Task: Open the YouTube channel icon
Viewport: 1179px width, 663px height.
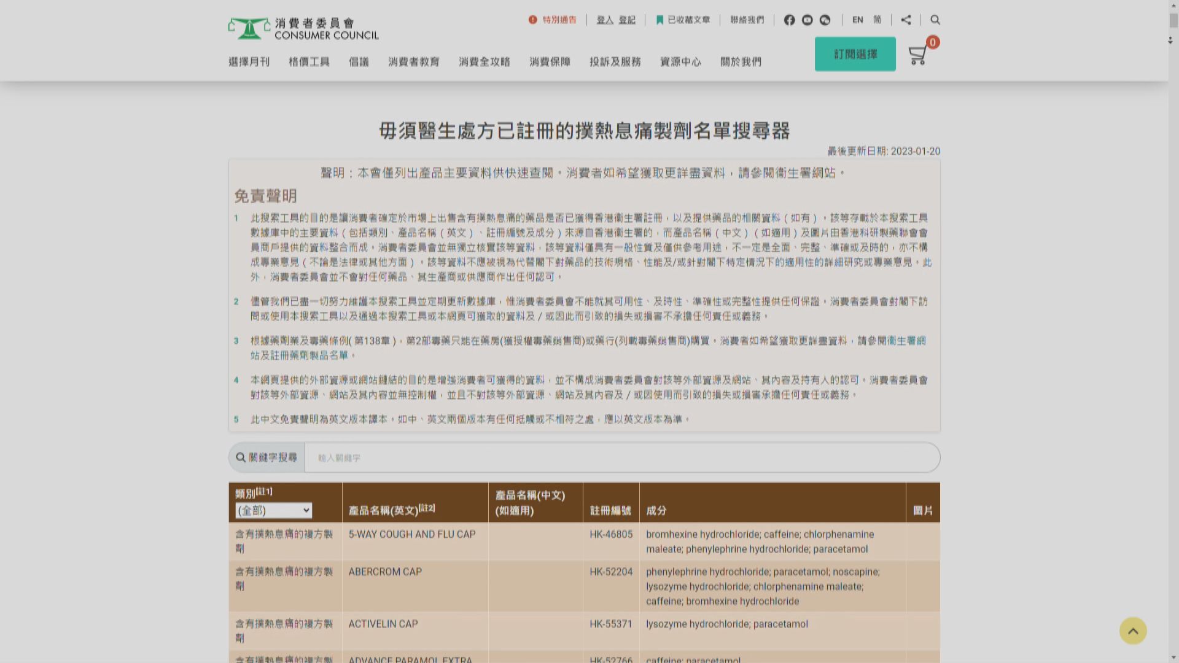Action: (807, 20)
